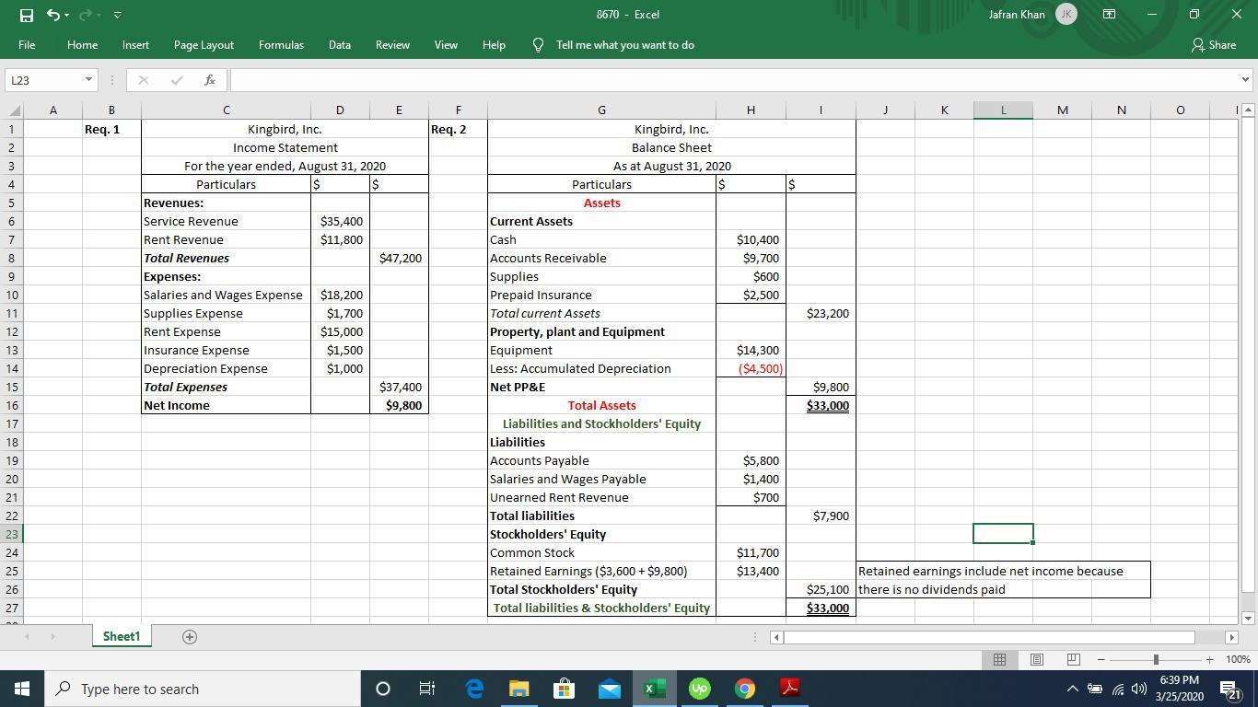The image size is (1258, 707).
Task: Open Adobe Acrobat from the taskbar
Action: click(789, 689)
